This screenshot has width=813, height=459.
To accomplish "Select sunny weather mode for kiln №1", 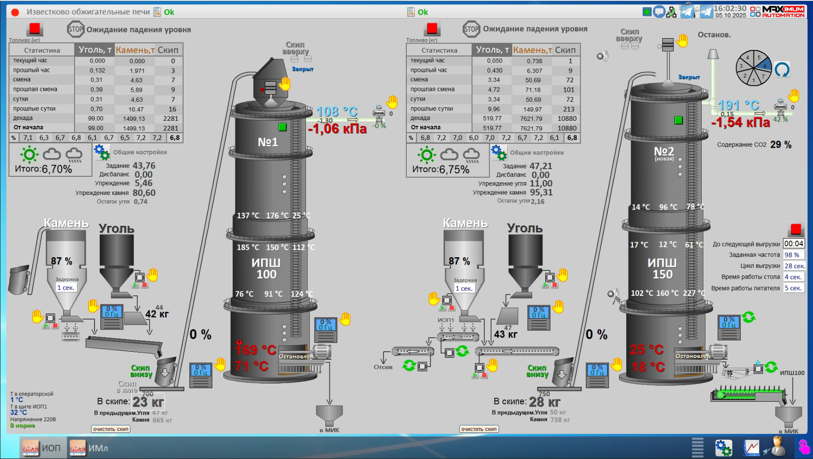I will [29, 155].
